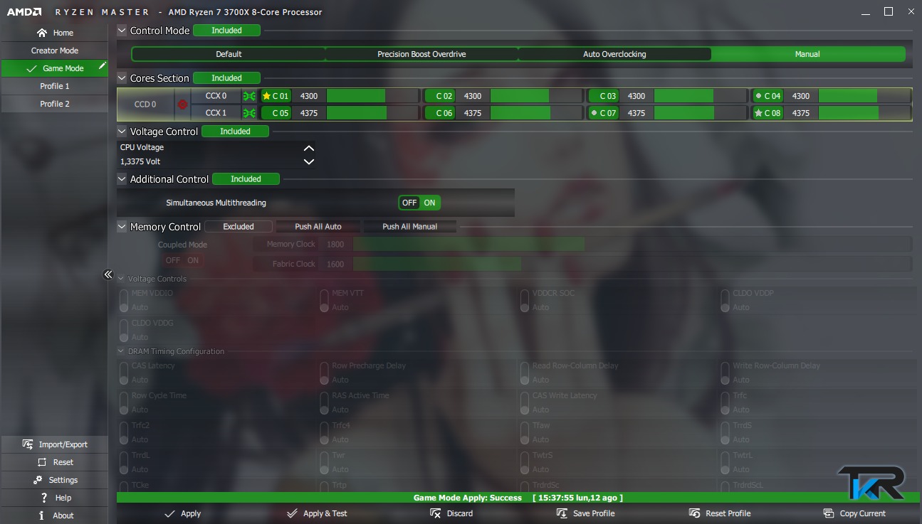Select Default control mode tab

coord(229,54)
